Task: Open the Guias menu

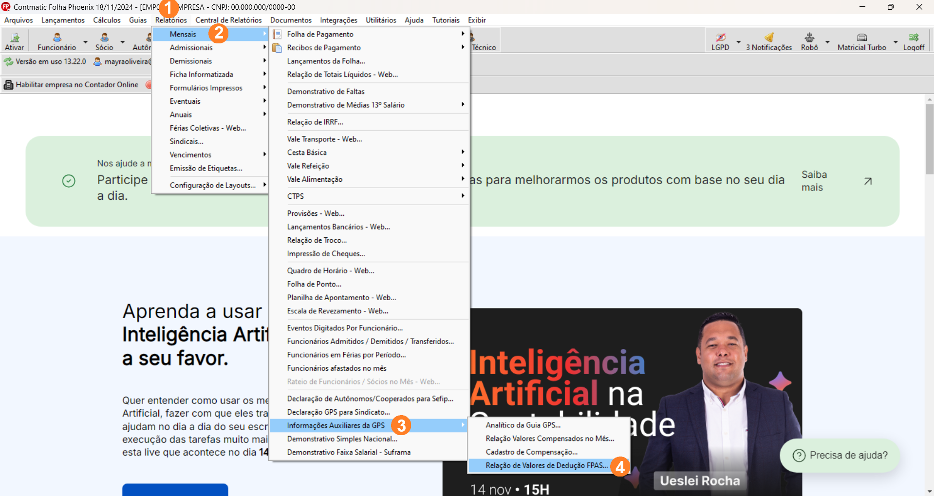Action: [138, 20]
